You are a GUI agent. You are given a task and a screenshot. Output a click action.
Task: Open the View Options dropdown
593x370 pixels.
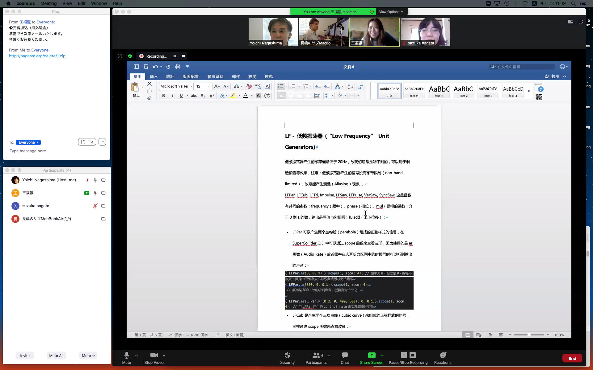pos(391,12)
